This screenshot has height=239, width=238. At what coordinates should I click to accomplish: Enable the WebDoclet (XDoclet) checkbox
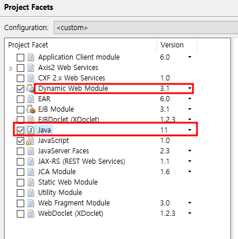tap(20, 214)
